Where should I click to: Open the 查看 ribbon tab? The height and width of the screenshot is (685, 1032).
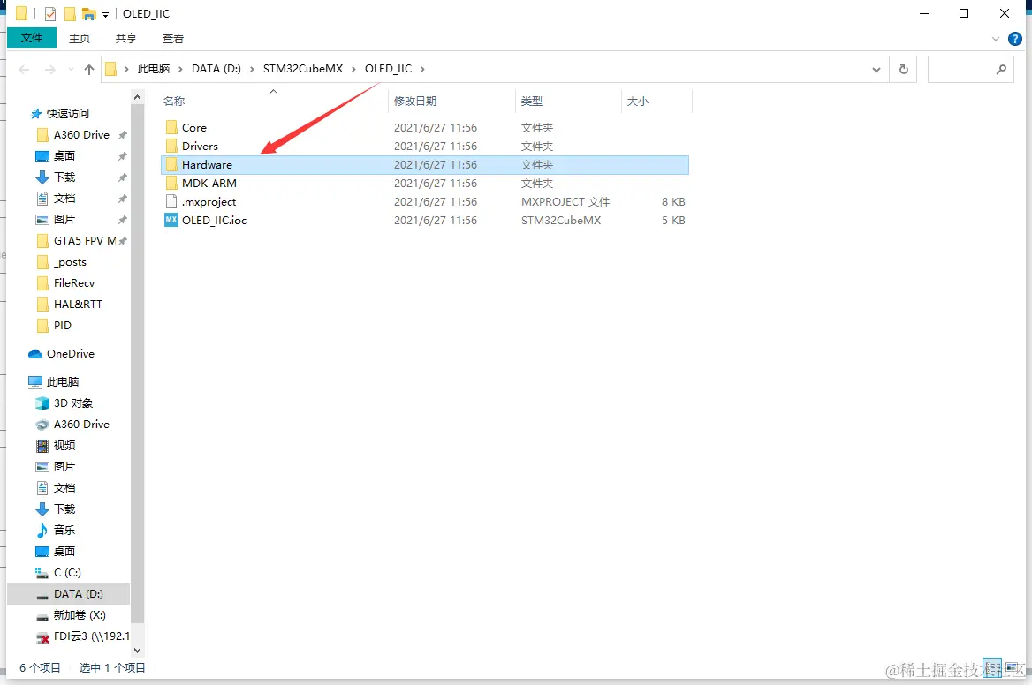point(173,39)
